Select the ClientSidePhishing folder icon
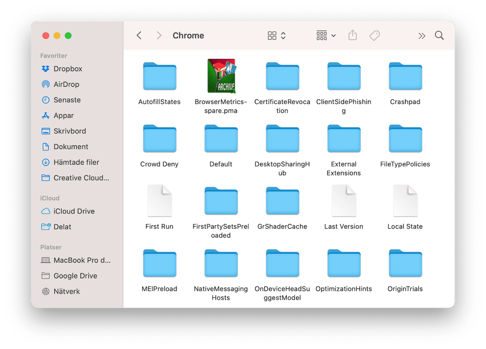This screenshot has height=349, width=486. click(x=344, y=76)
